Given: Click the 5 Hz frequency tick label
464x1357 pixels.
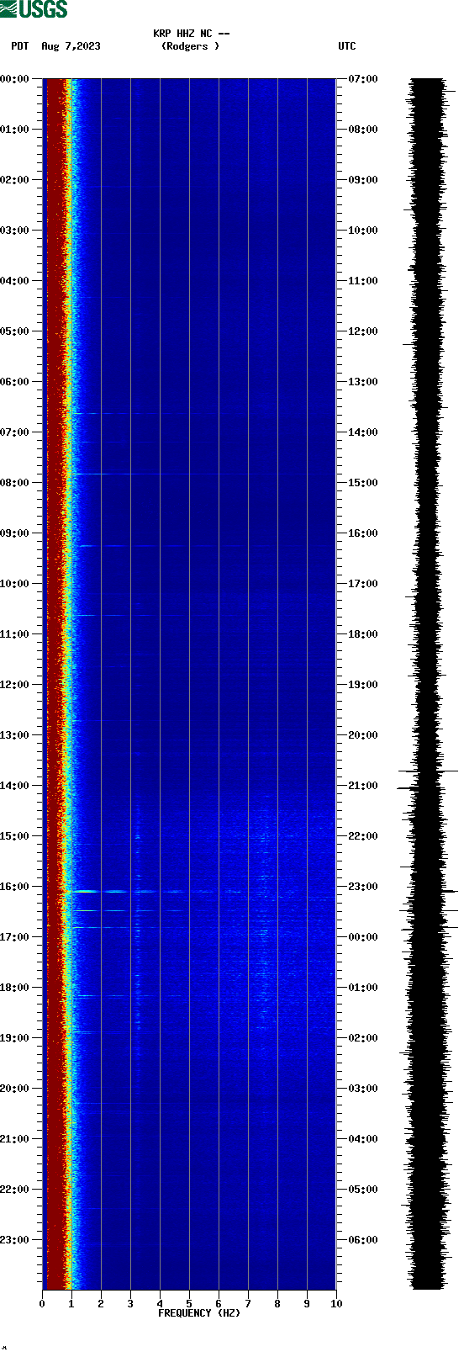Looking at the screenshot, I should pyautogui.click(x=189, y=1304).
